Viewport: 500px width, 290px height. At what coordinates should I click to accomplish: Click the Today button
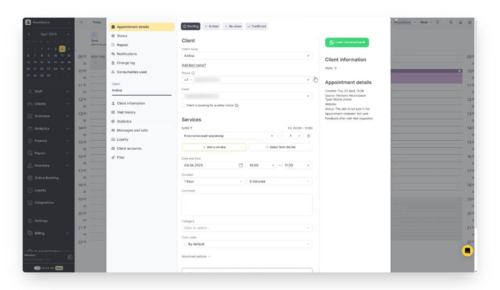click(97, 22)
